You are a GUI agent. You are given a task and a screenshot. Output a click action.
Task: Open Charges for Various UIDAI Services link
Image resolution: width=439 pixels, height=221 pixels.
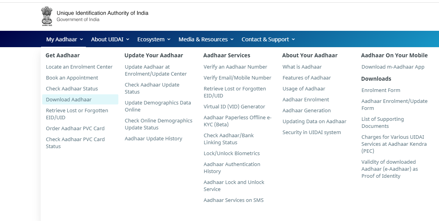394,144
